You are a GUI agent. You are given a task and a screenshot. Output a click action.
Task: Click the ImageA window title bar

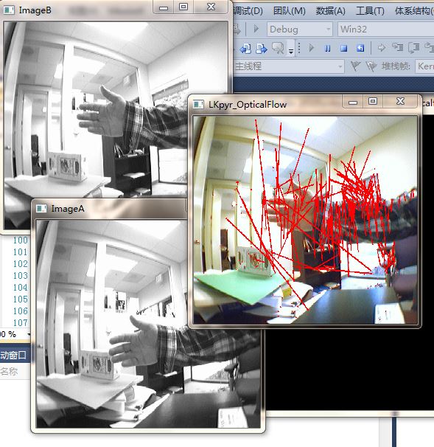pos(110,209)
